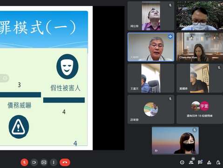Leave the call with the red hang-up button
This screenshot has height=168, width=223.
coord(65,162)
